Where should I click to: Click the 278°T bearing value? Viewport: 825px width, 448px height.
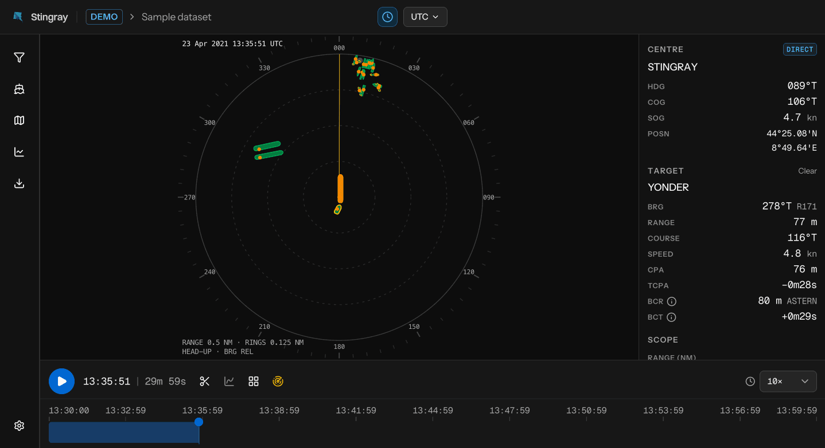(777, 206)
